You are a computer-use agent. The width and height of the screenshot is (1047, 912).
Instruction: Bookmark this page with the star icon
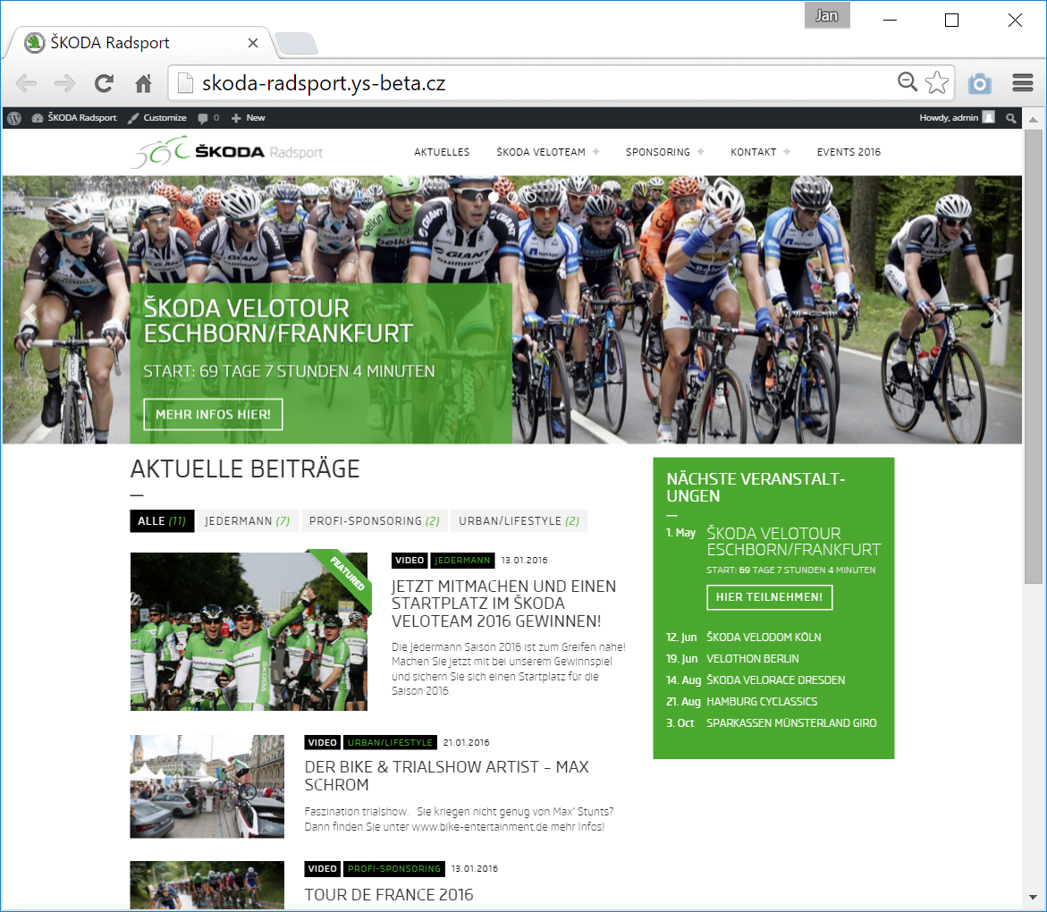pyautogui.click(x=938, y=82)
